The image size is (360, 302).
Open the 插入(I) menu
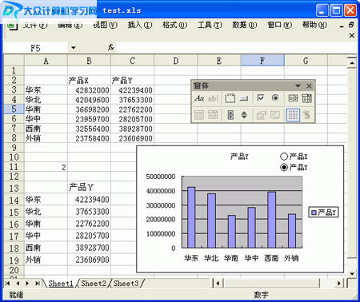point(140,25)
